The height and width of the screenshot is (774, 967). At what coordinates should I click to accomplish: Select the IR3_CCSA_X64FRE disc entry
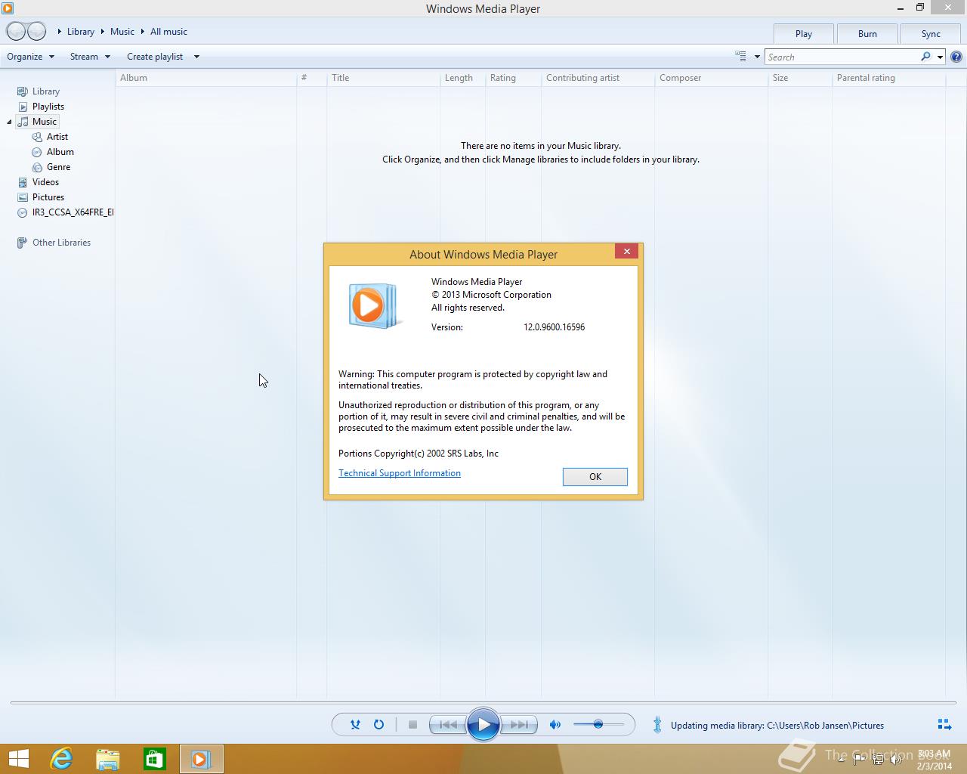(65, 212)
